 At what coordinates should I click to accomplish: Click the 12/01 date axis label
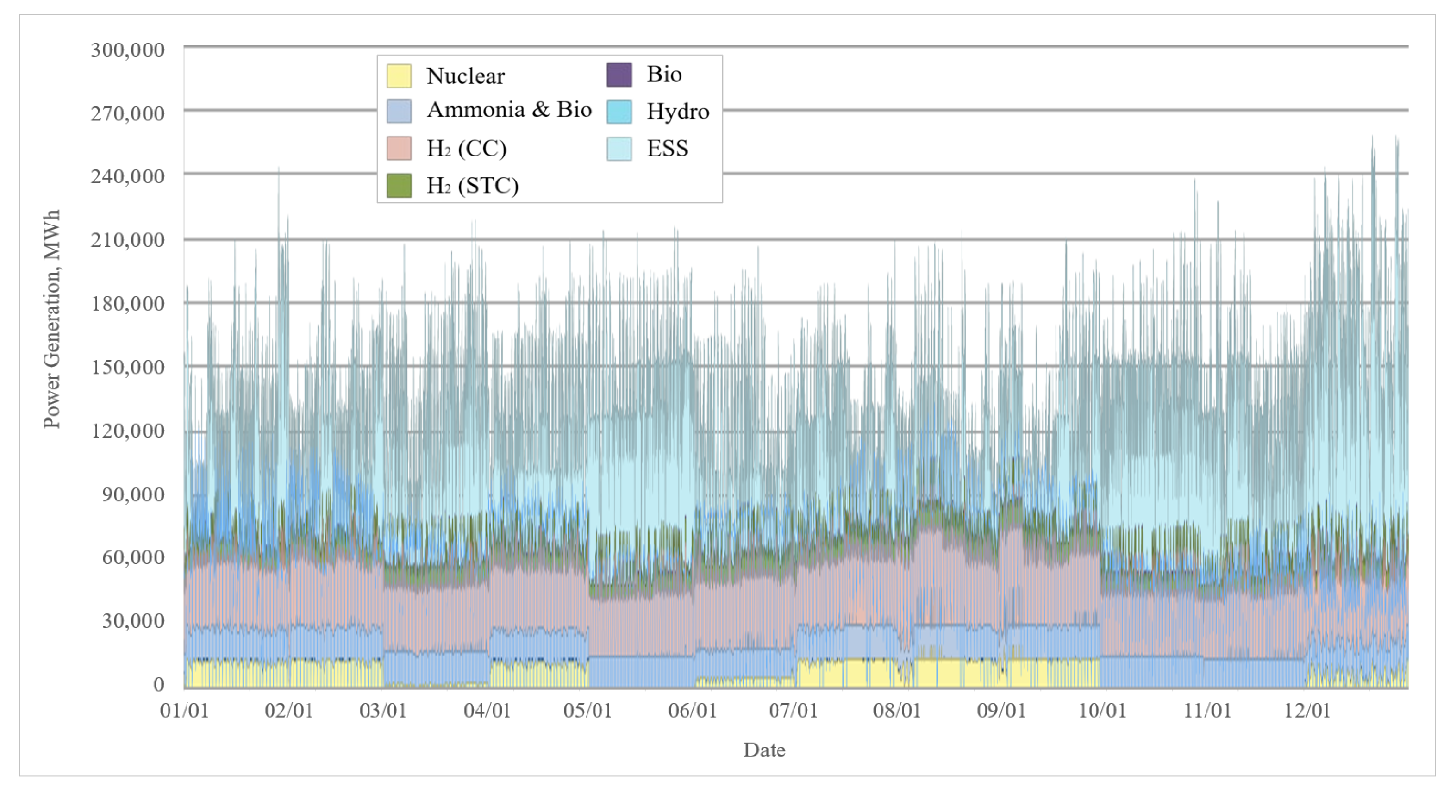[x=1307, y=711]
